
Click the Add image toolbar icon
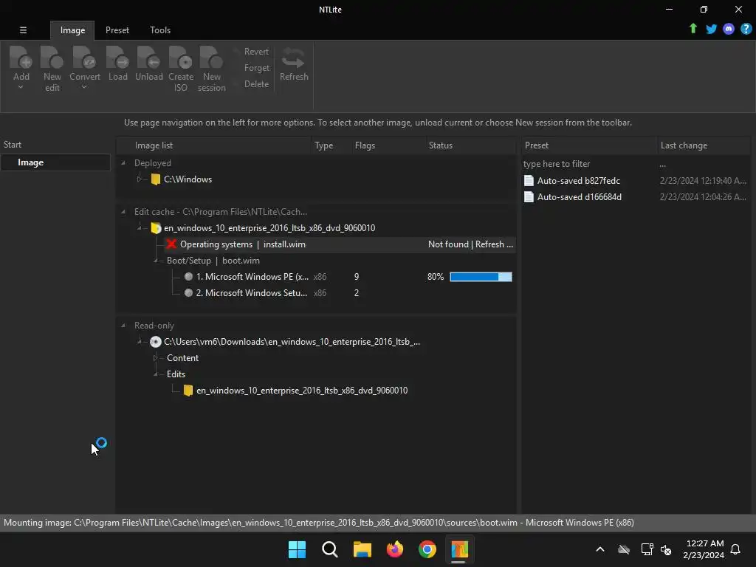click(x=21, y=58)
